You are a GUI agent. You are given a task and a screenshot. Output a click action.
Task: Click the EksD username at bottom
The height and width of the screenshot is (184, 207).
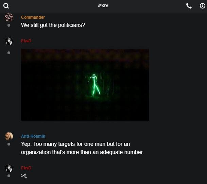26,168
